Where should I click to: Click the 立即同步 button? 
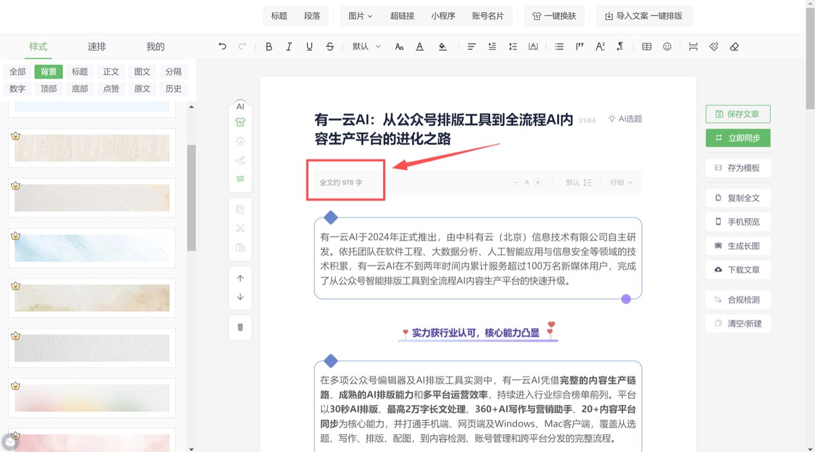(738, 138)
